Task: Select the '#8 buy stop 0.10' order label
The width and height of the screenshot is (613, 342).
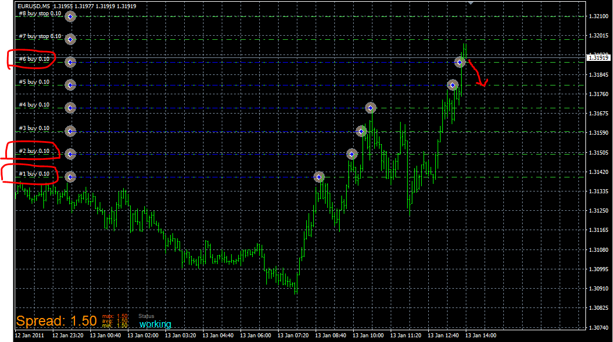Action: coord(40,13)
